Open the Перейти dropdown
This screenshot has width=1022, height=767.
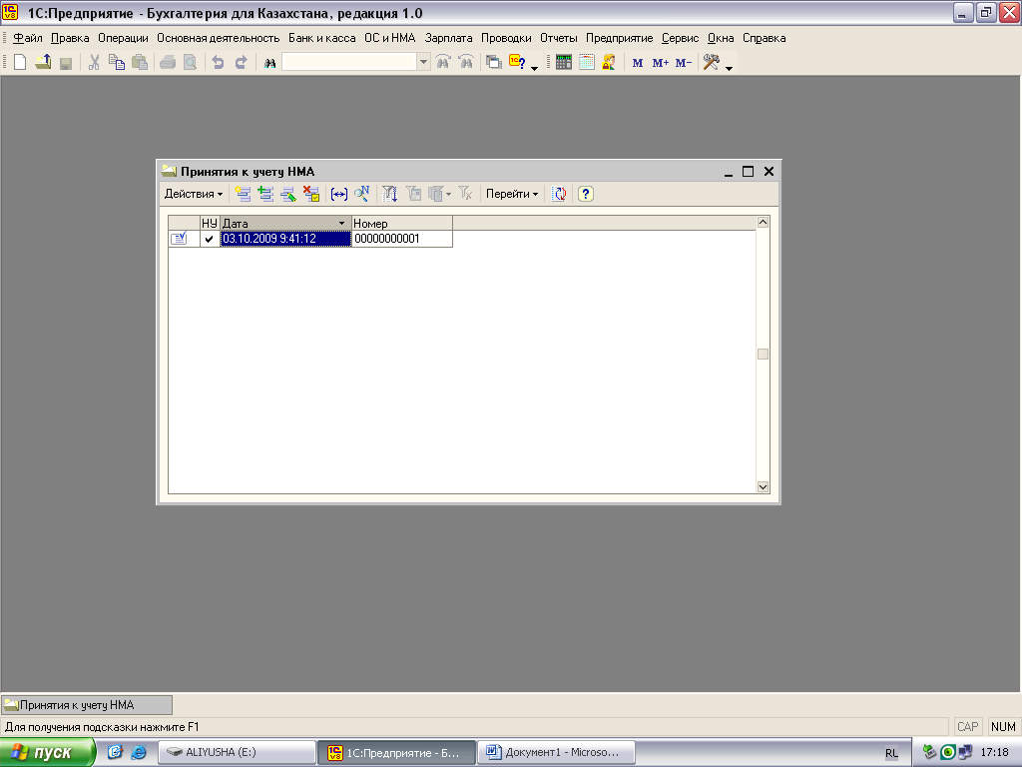pyautogui.click(x=512, y=194)
